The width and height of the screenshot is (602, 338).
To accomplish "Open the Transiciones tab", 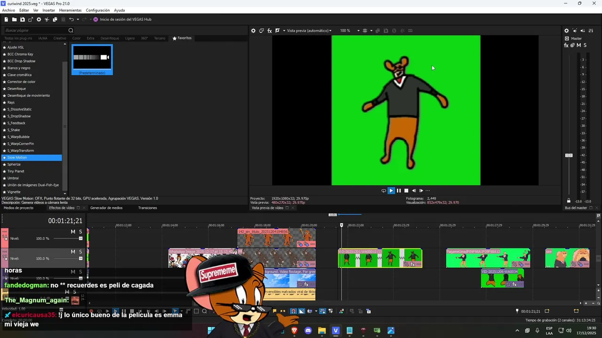I will [x=148, y=208].
